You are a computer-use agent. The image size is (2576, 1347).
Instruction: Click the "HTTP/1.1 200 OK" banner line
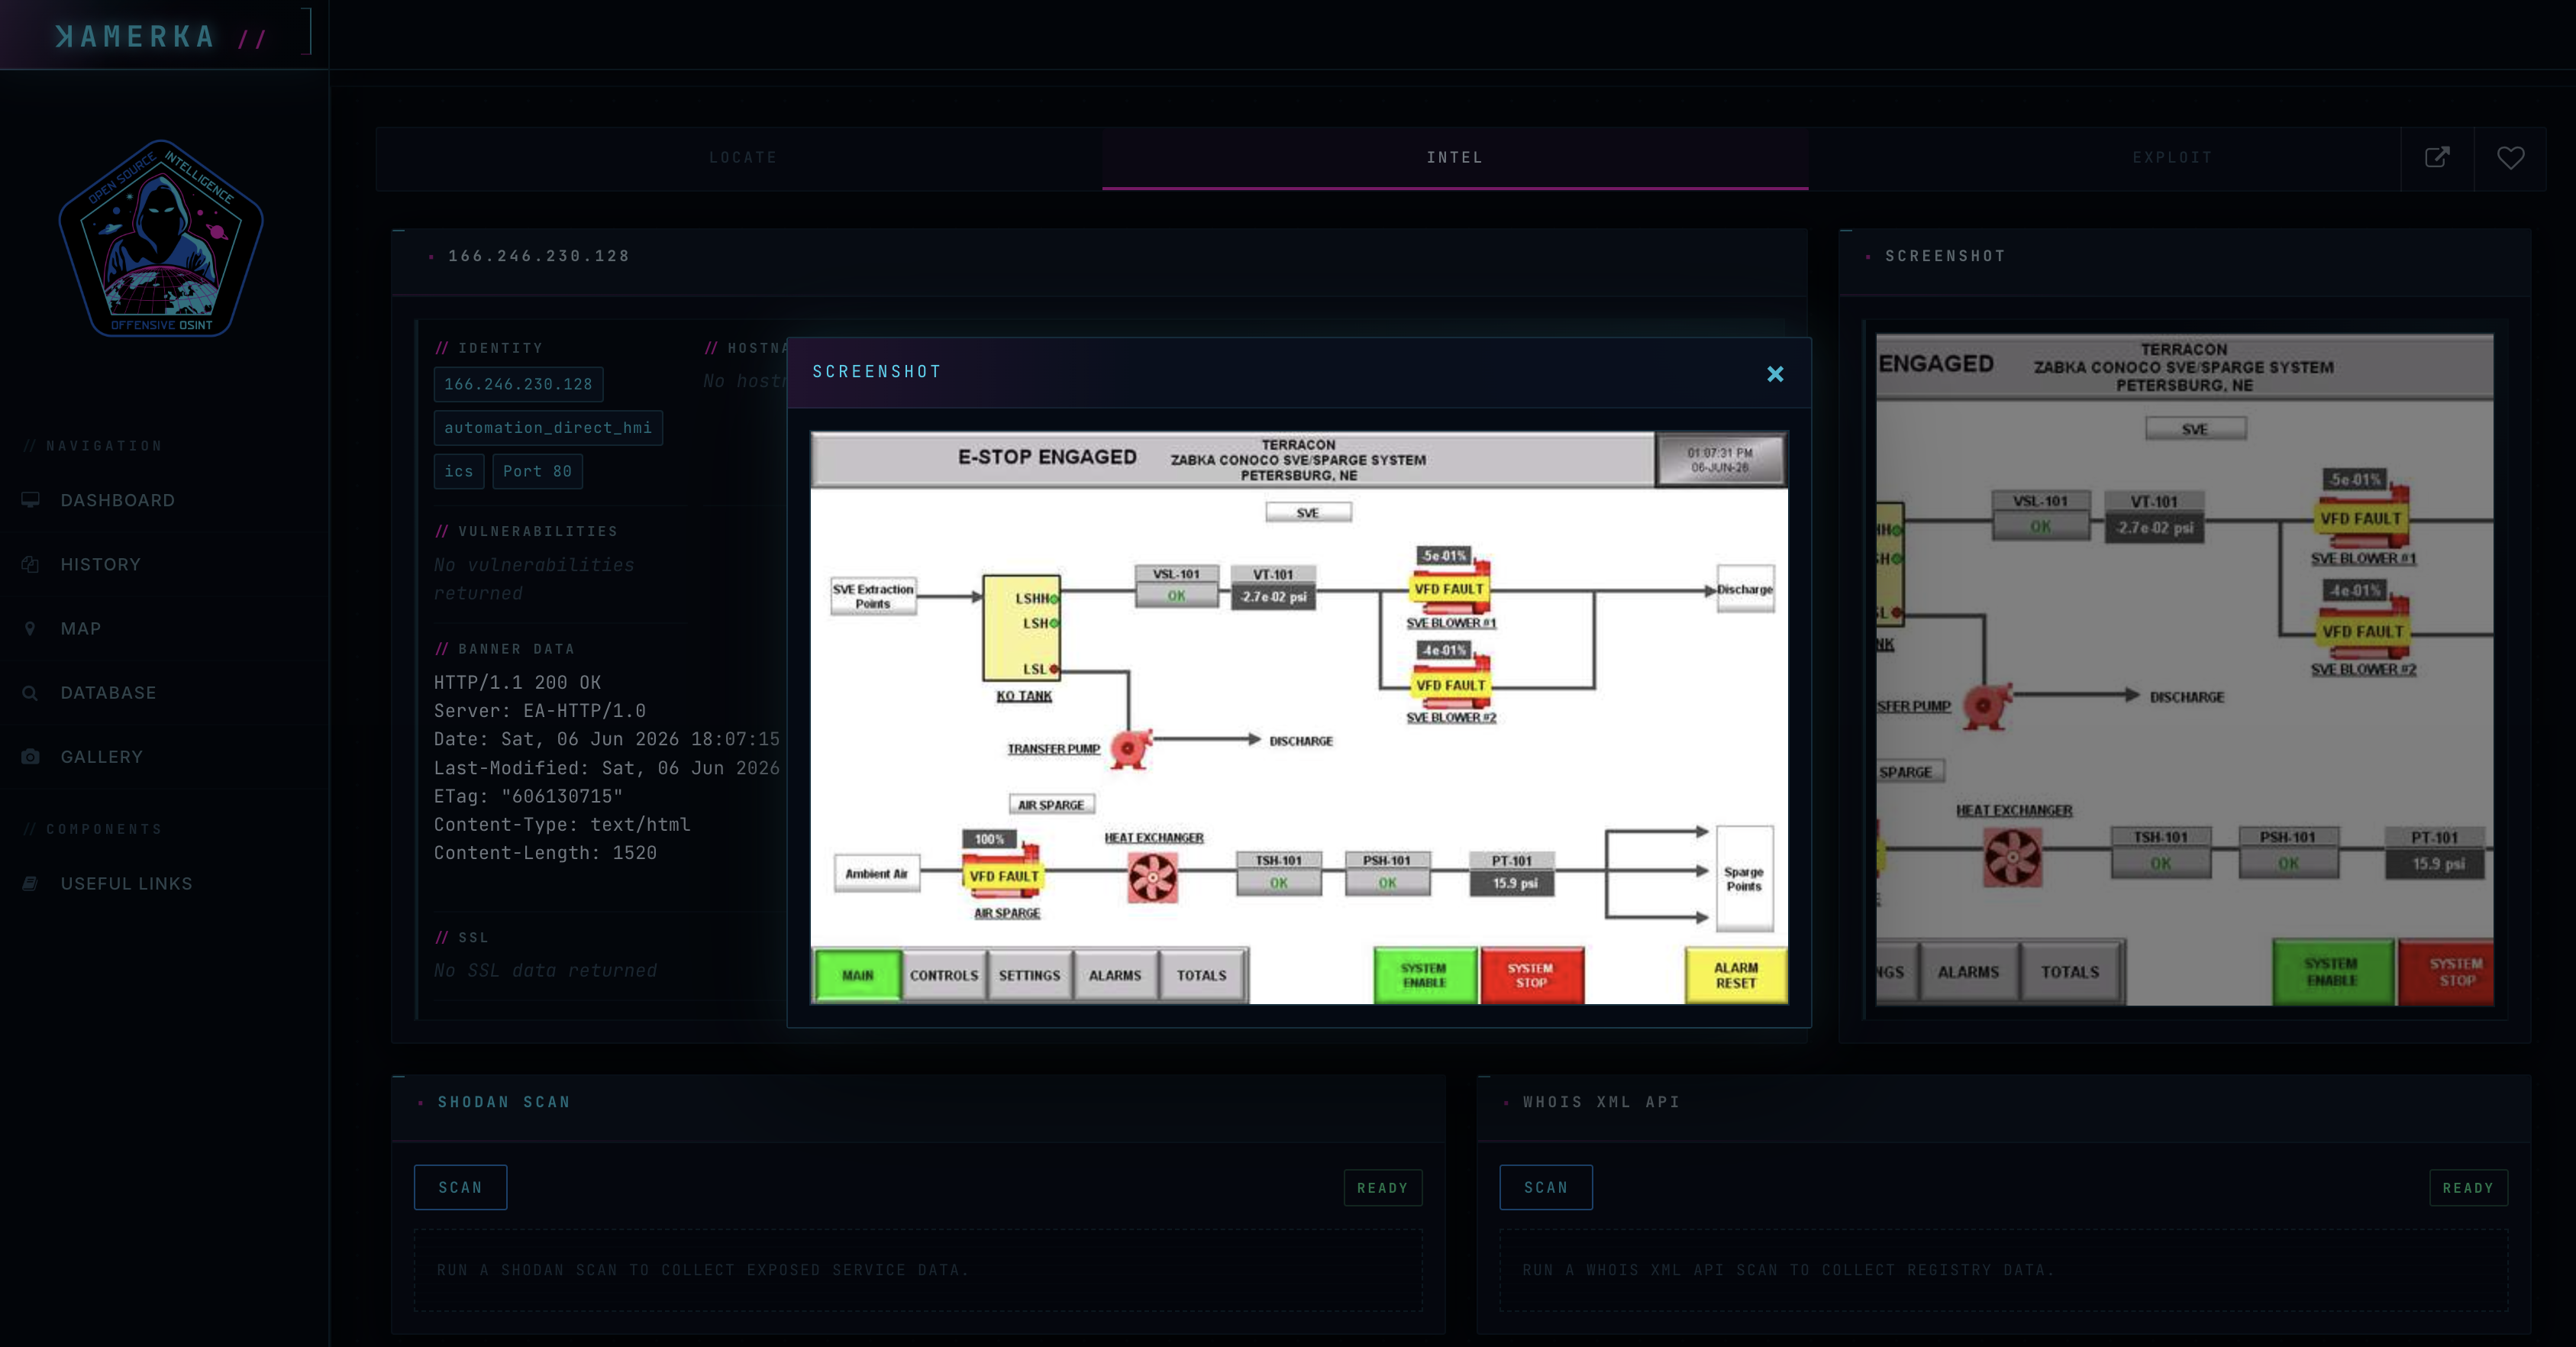click(x=517, y=682)
